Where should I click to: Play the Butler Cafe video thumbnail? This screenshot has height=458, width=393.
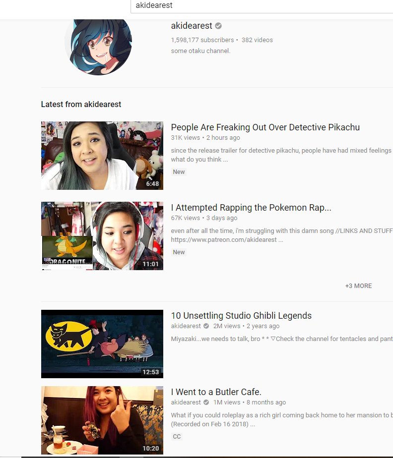102,420
